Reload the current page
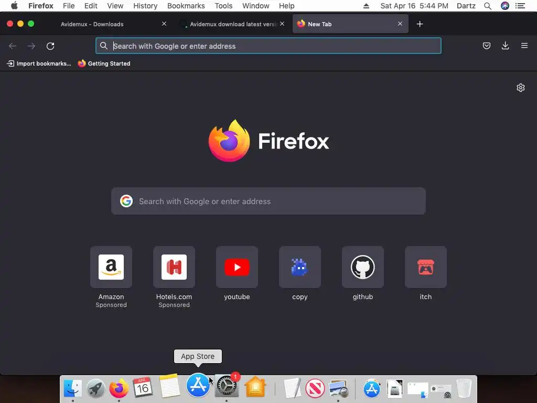 tap(50, 46)
